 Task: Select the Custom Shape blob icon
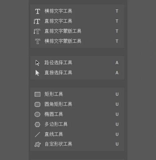tap(37, 144)
